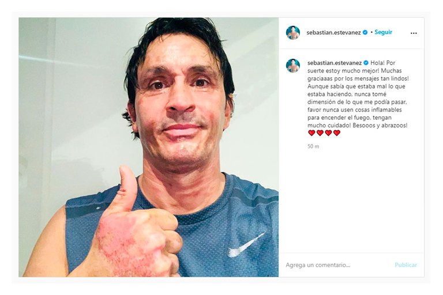
Task: Click the profile avatar beside the caption
Action: 292,66
